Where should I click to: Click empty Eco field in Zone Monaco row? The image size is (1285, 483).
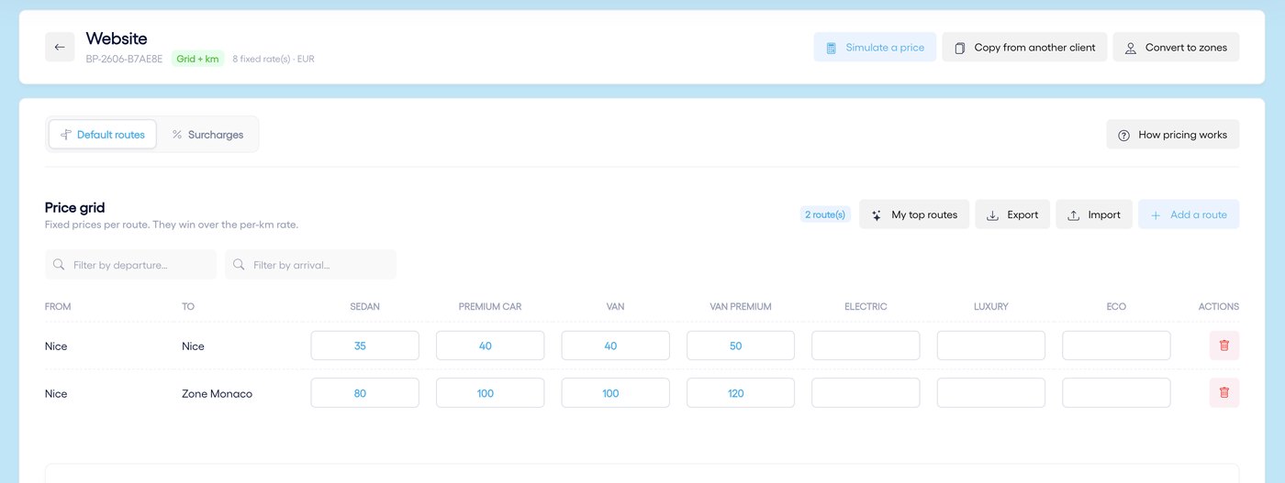(x=1116, y=393)
